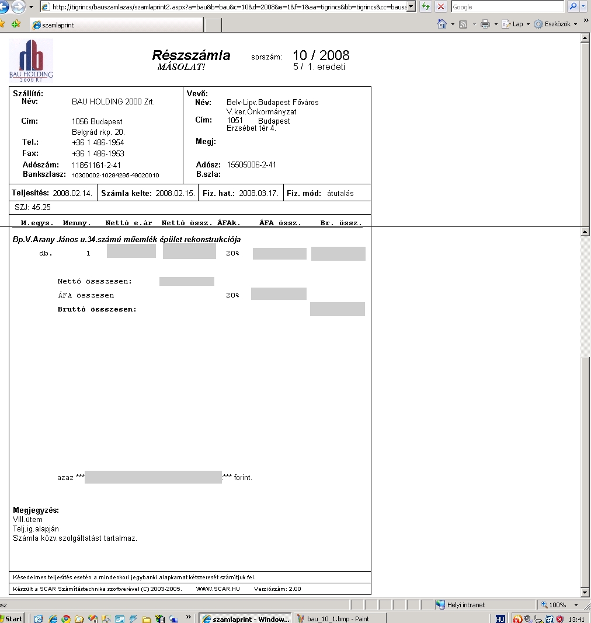Click the 'átutalás' payment method value
The image size is (591, 623).
point(340,194)
